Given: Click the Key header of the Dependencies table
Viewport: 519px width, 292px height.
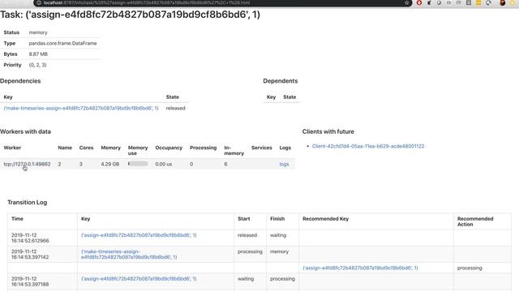Looking at the screenshot, I should pos(8,97).
